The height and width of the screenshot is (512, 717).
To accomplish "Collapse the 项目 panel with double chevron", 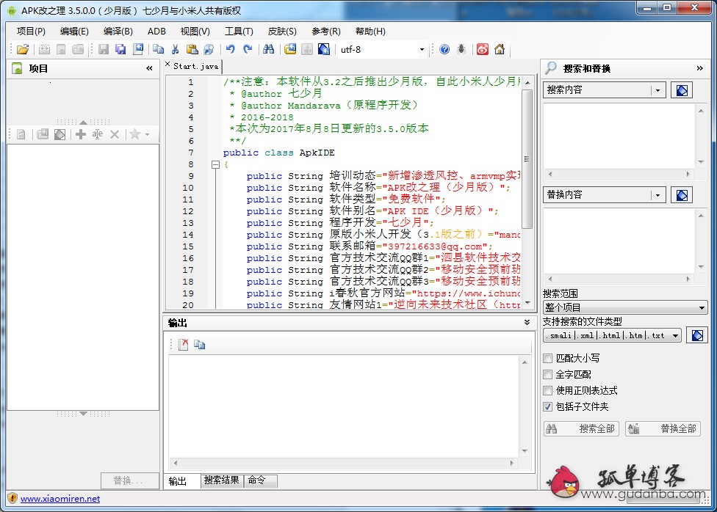I will click(x=149, y=68).
